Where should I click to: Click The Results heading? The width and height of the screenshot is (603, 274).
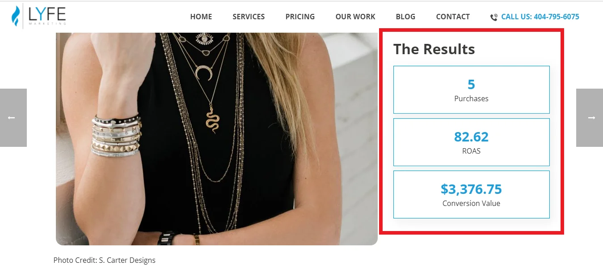pyautogui.click(x=434, y=49)
